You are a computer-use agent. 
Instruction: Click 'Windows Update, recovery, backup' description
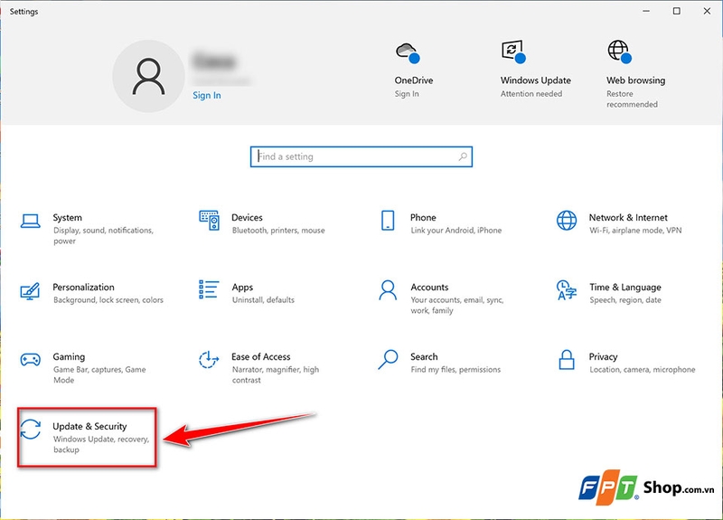tap(101, 445)
